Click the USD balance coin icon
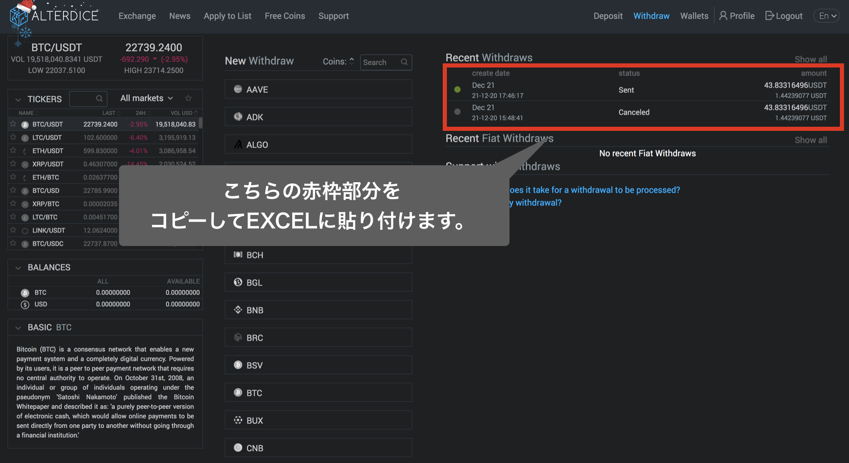Screen dimensions: 849x463 (25, 304)
